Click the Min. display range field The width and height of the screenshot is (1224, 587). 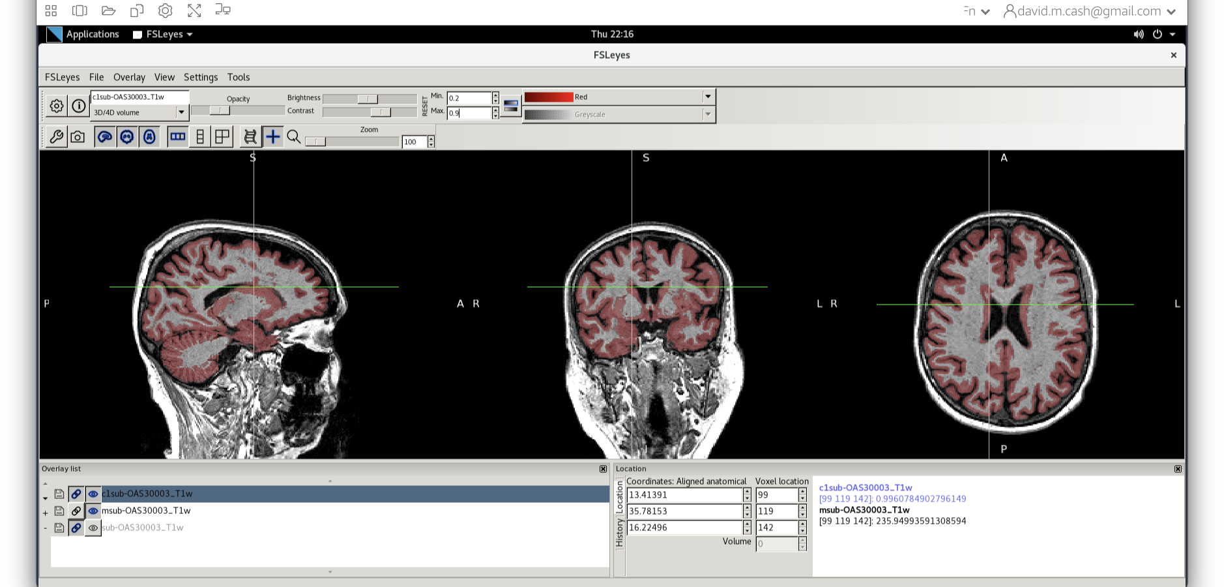point(469,98)
